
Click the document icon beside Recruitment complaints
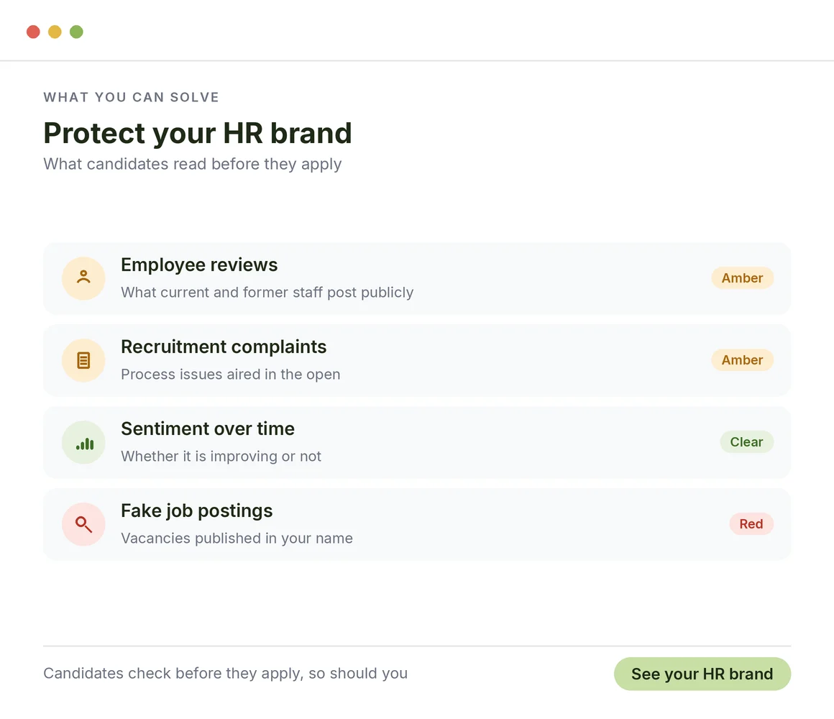[x=83, y=360]
